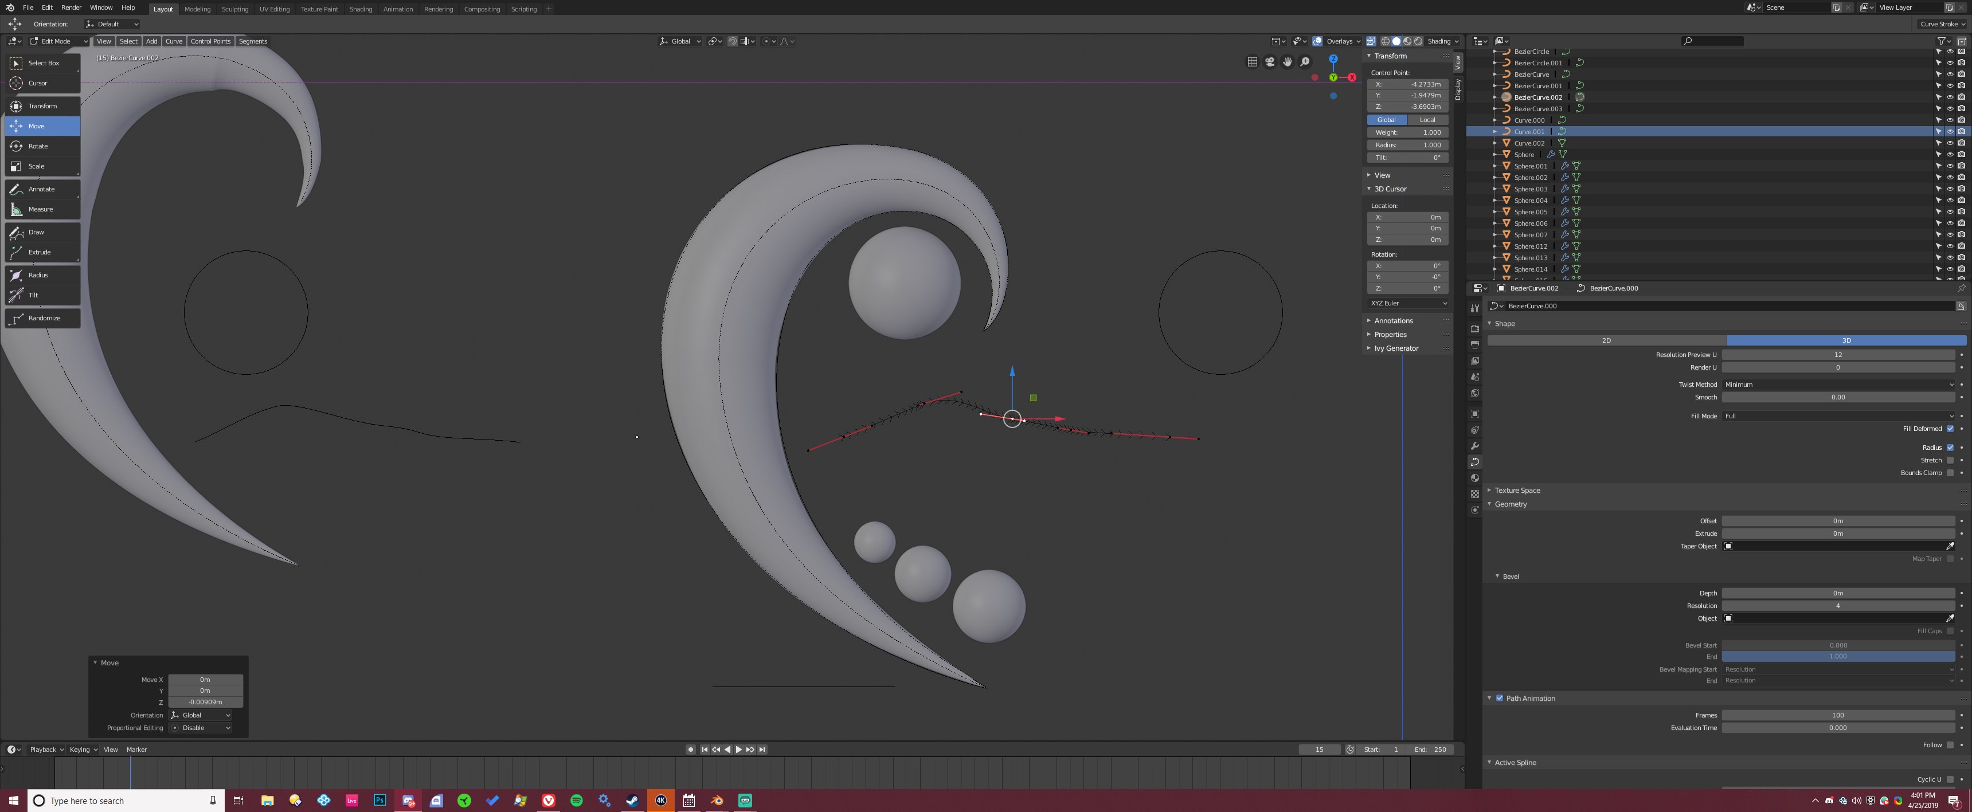
Task: Adjust the Bevel End slider
Action: (x=1837, y=656)
